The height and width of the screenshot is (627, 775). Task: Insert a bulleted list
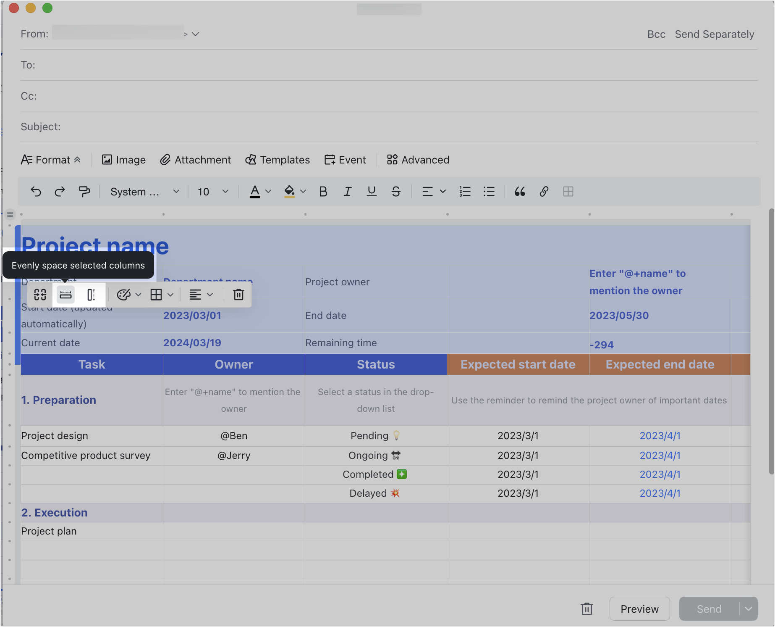click(x=489, y=192)
